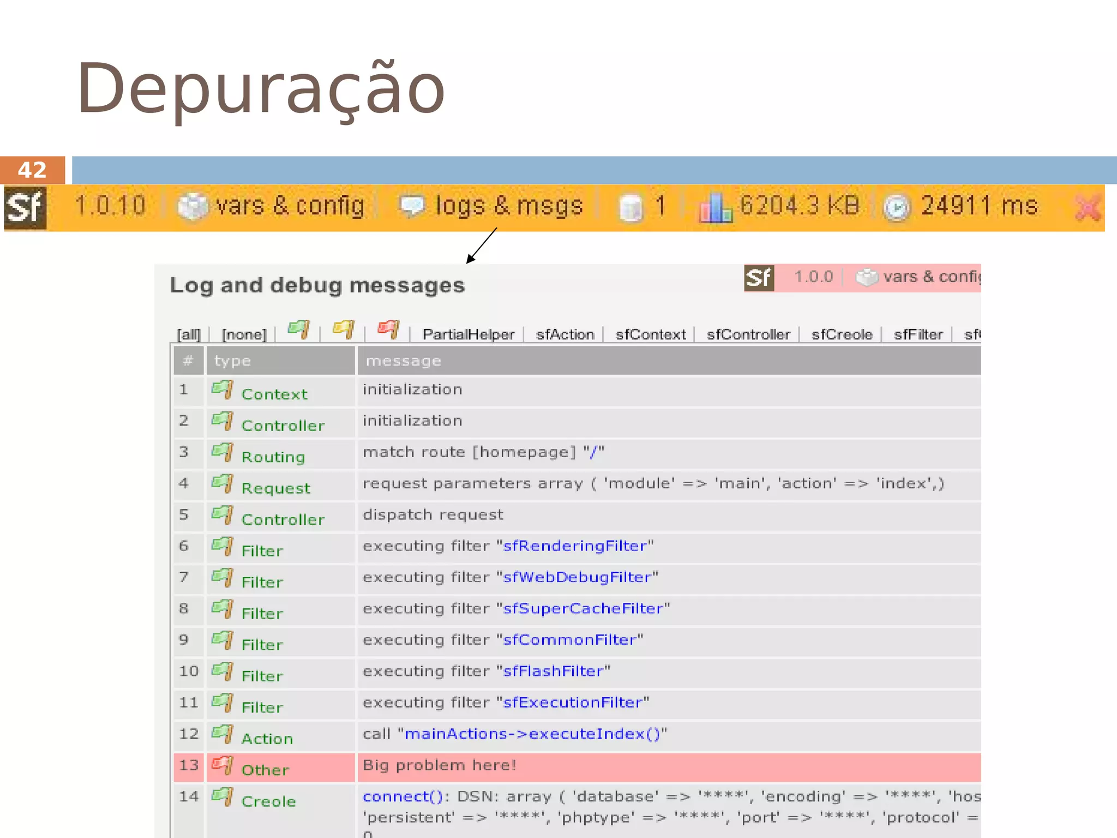
Task: Click flag icon in row 6 Filter
Action: pos(223,547)
